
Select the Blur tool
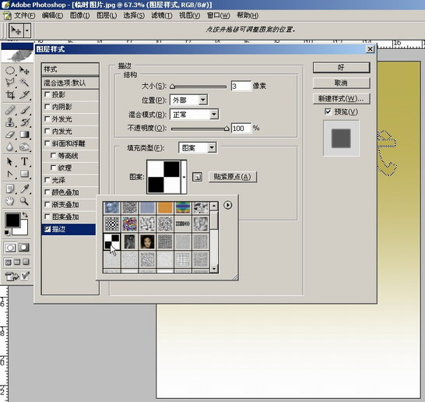(x=10, y=146)
